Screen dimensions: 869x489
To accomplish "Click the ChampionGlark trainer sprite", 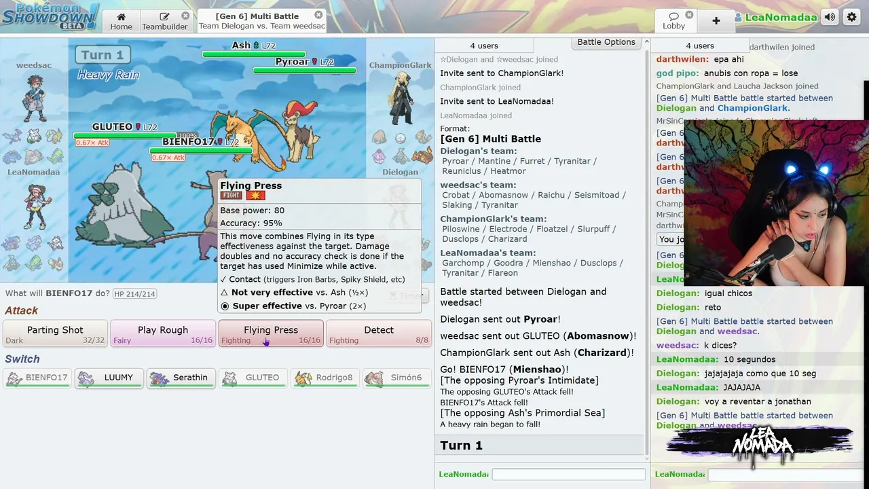I will (x=401, y=98).
